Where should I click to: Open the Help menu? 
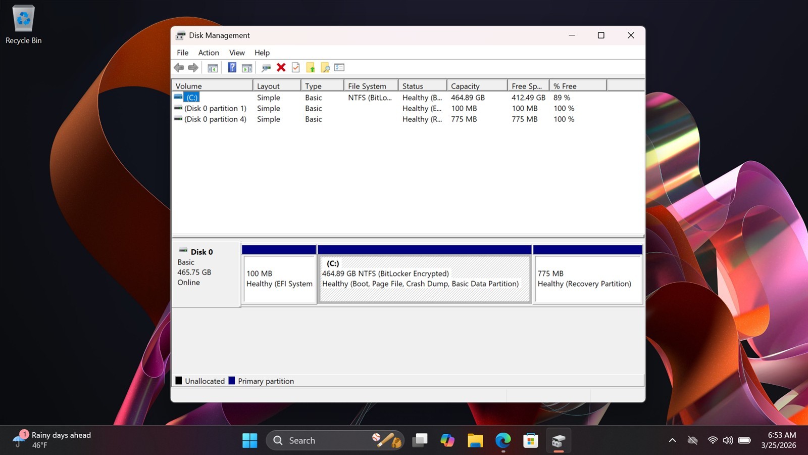pos(262,53)
